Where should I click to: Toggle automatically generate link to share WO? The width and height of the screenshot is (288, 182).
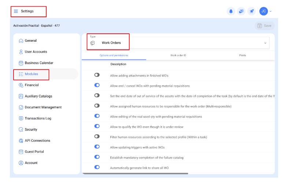[97, 167]
